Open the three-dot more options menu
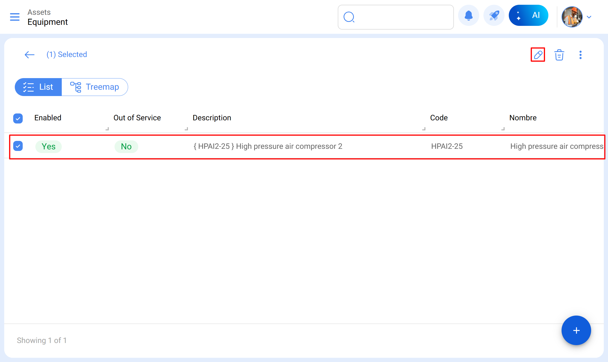Viewport: 608px width, 362px height. [x=580, y=55]
